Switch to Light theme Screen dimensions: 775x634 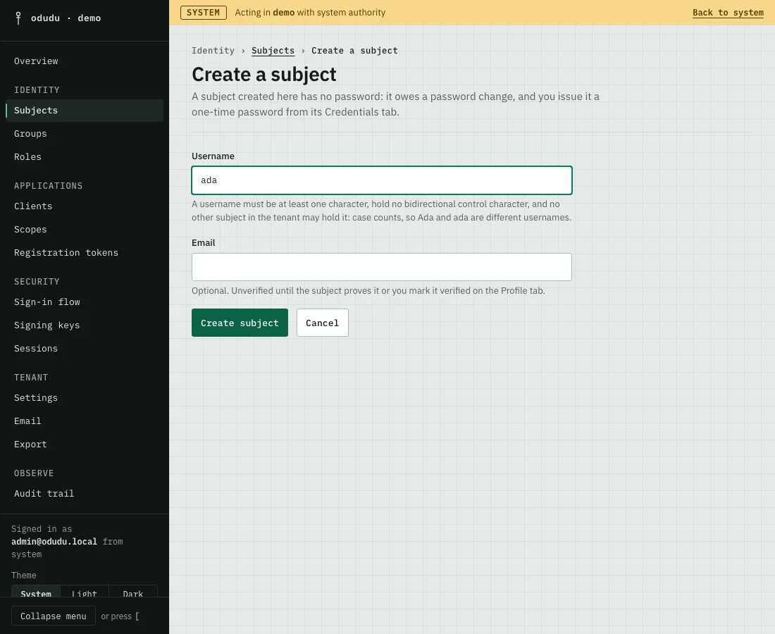(x=85, y=592)
